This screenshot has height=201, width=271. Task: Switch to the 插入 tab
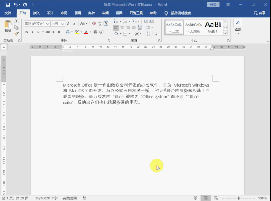point(36,13)
